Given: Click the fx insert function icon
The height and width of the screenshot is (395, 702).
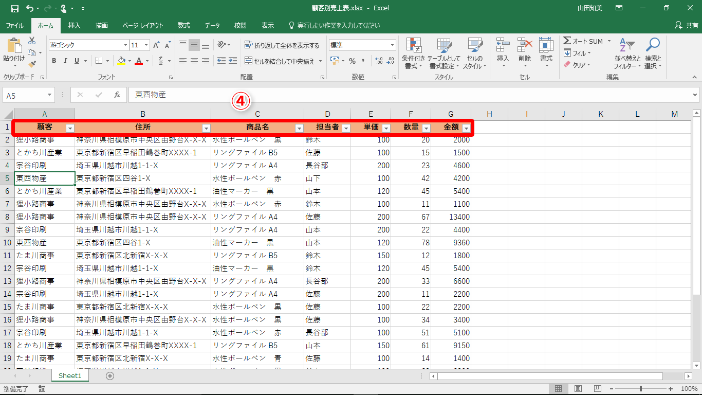Looking at the screenshot, I should click(117, 95).
